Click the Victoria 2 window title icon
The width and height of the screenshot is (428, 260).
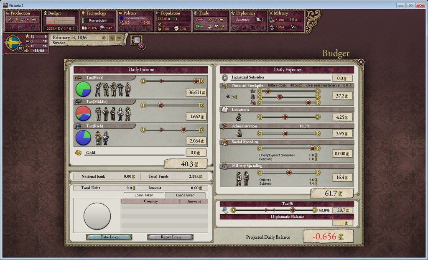pos(5,5)
